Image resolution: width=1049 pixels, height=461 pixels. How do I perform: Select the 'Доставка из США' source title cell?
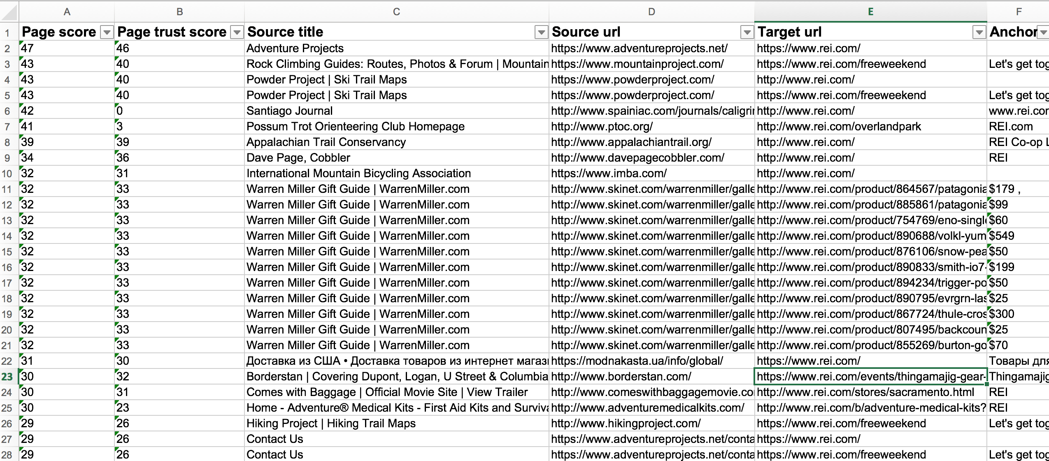point(396,361)
